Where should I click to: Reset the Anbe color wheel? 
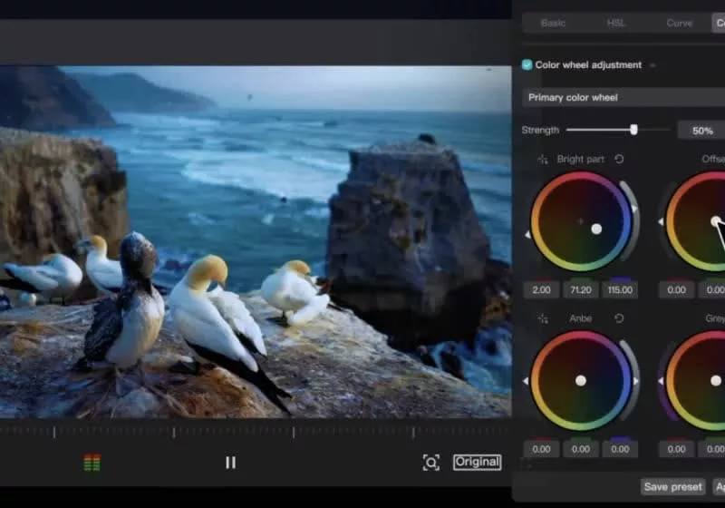click(x=619, y=318)
